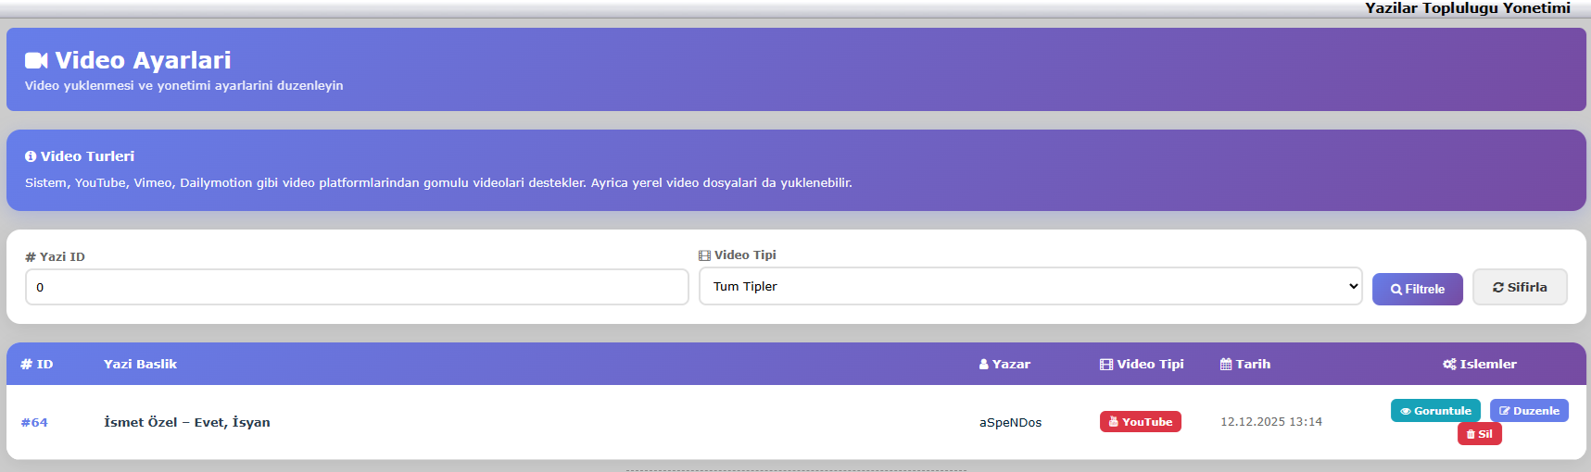This screenshot has width=1591, height=472.
Task: Click the hash icon beside Yazi ID label
Action: [31, 257]
